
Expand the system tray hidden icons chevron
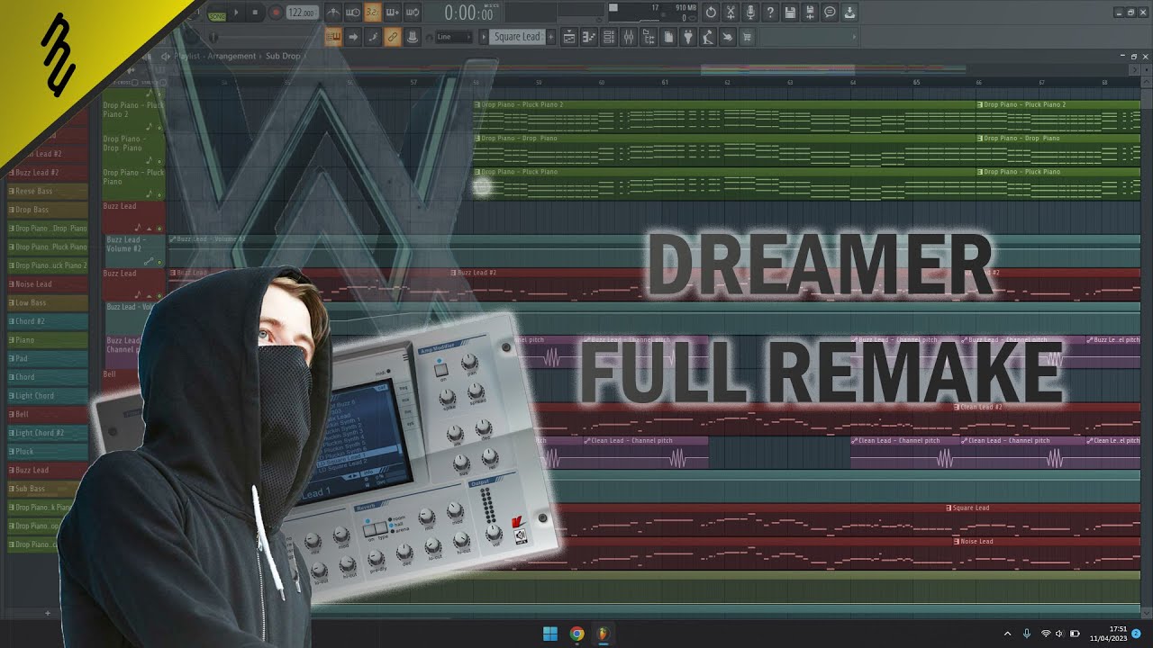tap(1007, 634)
